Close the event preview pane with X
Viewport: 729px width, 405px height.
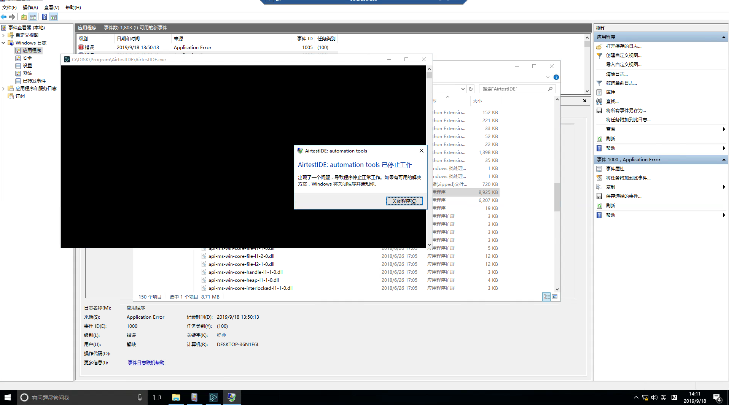tap(585, 101)
